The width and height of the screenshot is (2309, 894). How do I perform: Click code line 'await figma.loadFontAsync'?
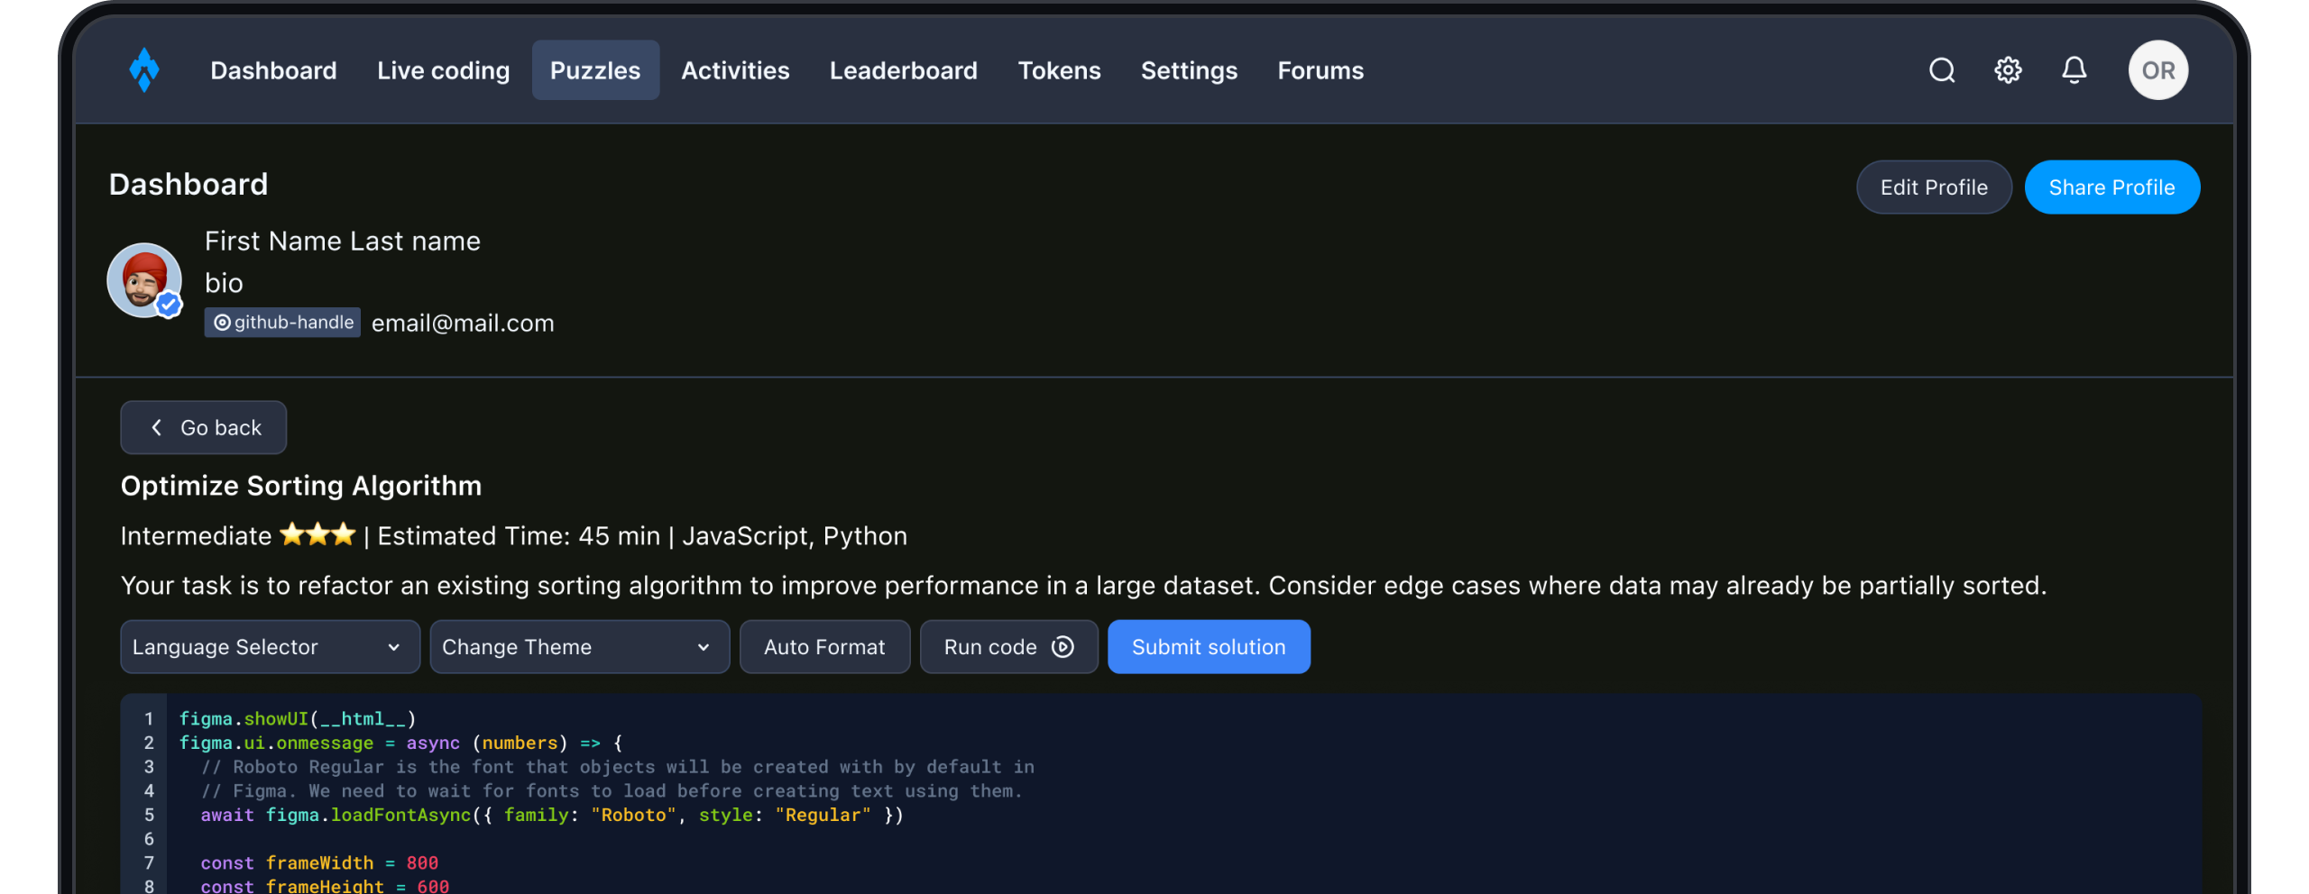551,816
